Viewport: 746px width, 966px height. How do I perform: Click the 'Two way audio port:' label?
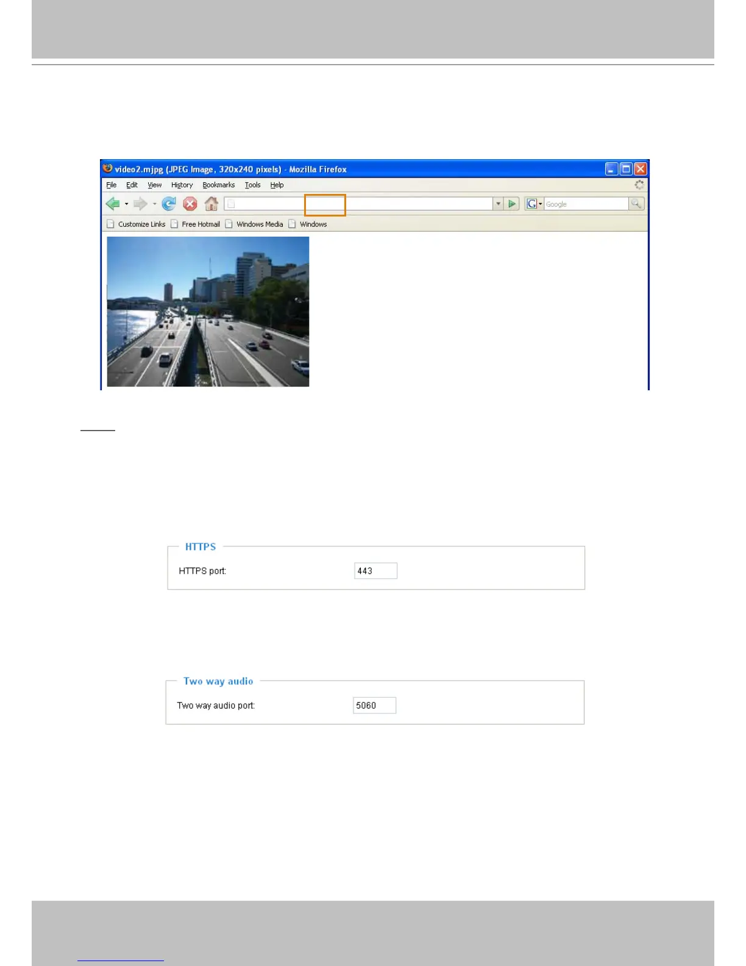tap(216, 705)
